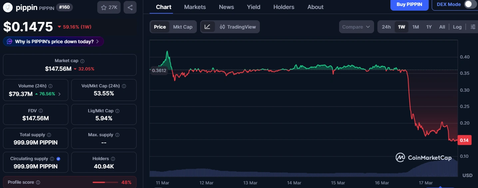The height and width of the screenshot is (188, 478).
Task: Toggle Log scale on chart
Action: [x=457, y=27]
